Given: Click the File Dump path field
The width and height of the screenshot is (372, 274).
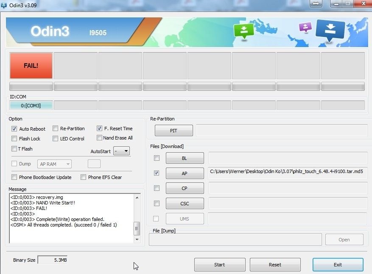Looking at the screenshot, I should [235, 240].
